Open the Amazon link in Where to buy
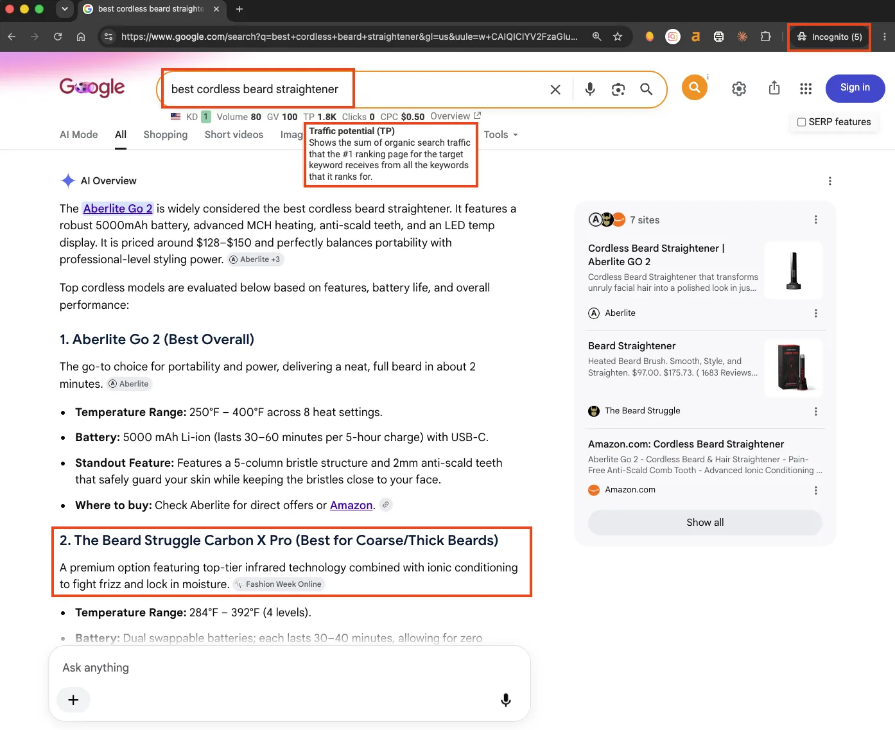The height and width of the screenshot is (730, 895). click(x=351, y=505)
